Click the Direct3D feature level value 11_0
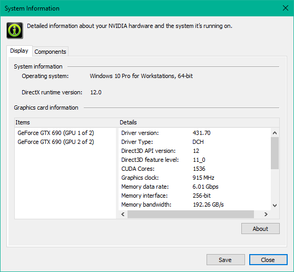The image size is (294, 272). [199, 160]
